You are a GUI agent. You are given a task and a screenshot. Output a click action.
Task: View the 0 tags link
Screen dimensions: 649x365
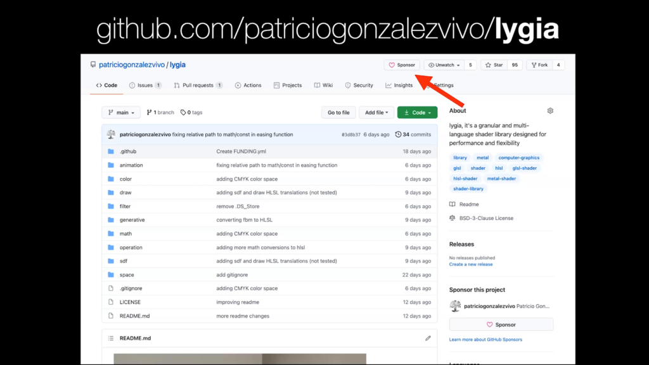point(191,113)
